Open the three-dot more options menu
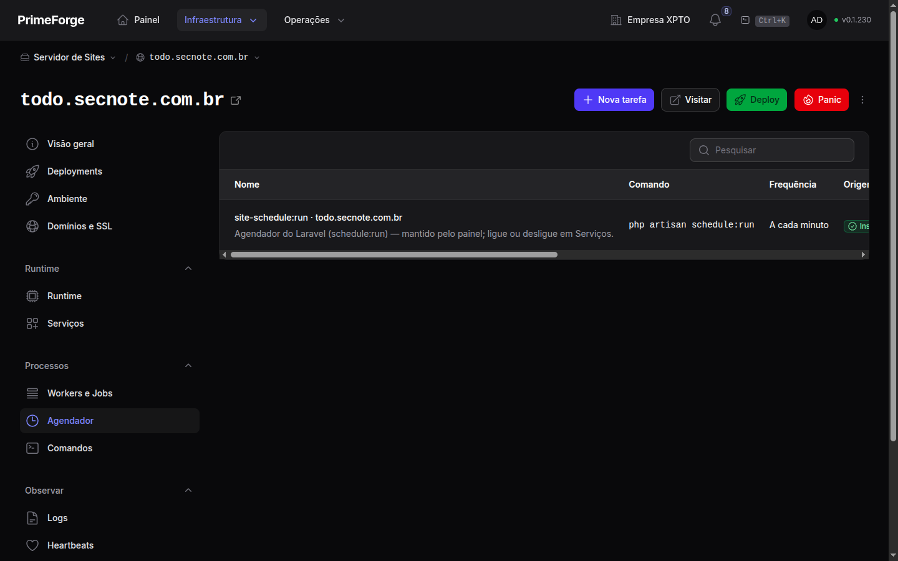898x561 pixels. [x=862, y=100]
